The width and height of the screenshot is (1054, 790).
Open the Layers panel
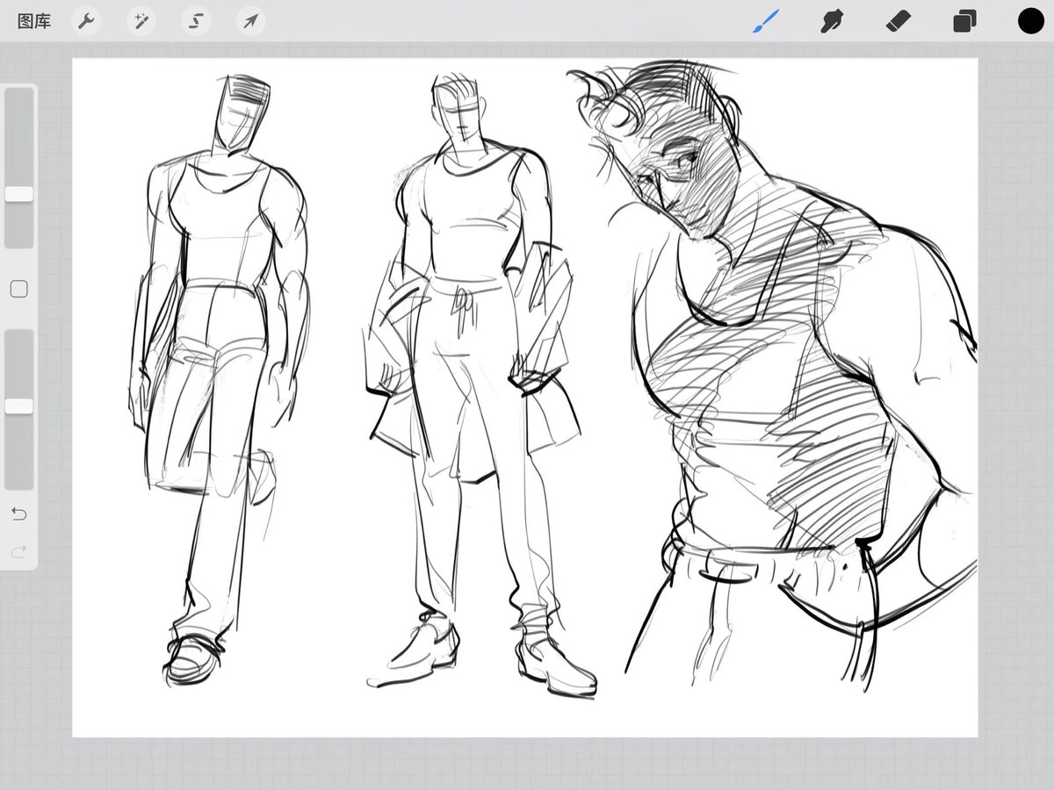coord(964,21)
